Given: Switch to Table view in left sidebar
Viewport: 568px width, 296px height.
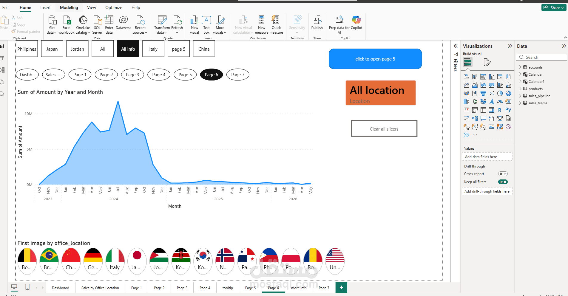Looking at the screenshot, I should (x=2, y=58).
